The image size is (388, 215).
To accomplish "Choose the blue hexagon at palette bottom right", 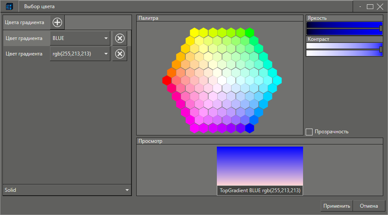I will (250, 128).
